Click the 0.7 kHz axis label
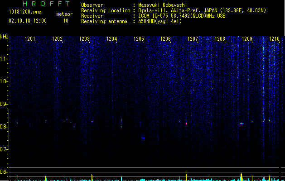Viewport: 285px width, 181px height. pyautogui.click(x=4, y=149)
